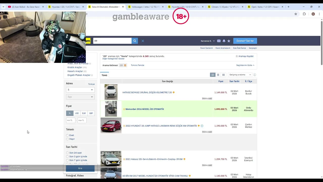Play video icon on 2022 Hyundai listing
The image size is (323, 182).
coord(202,126)
